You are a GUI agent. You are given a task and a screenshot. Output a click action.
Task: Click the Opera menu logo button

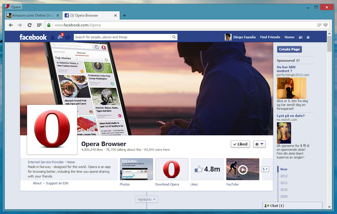pos(13,7)
